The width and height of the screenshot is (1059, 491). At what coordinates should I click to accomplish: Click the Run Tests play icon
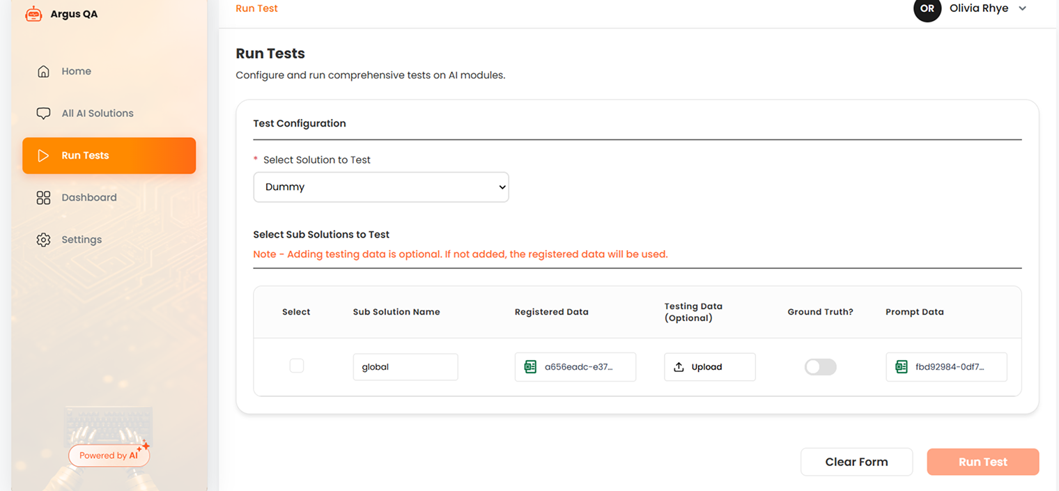click(x=43, y=155)
